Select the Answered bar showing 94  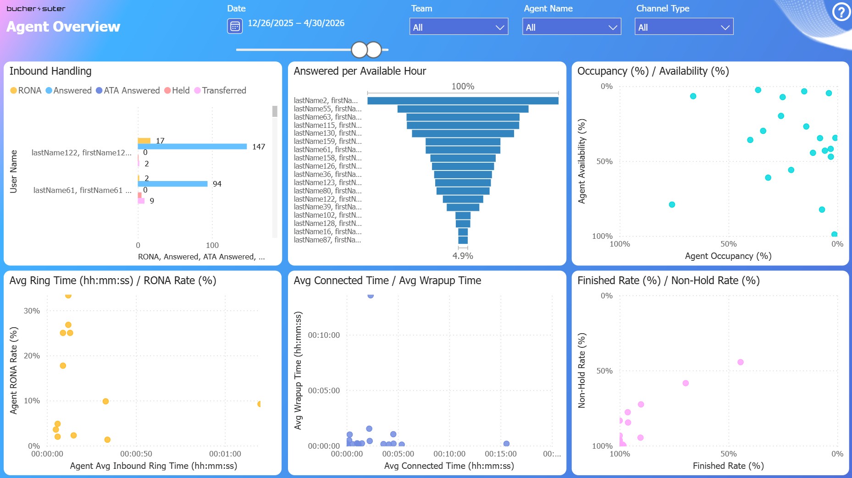[x=172, y=184]
